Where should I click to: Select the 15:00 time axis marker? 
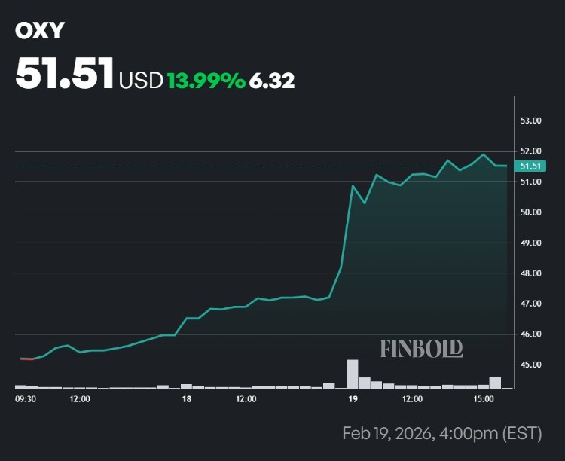483,398
